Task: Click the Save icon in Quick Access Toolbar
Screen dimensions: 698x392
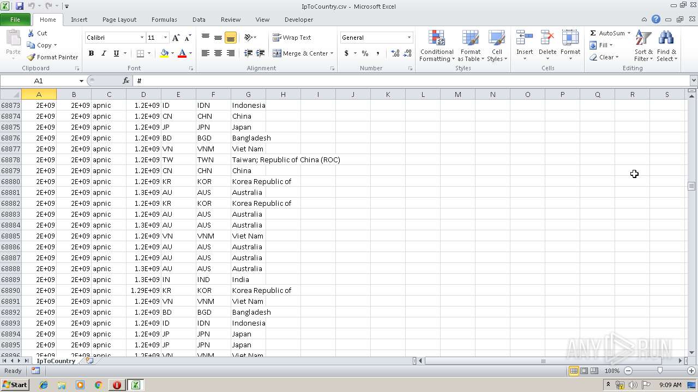Action: [20, 6]
